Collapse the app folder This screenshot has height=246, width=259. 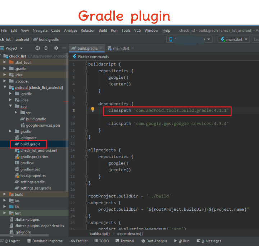pos(10,106)
